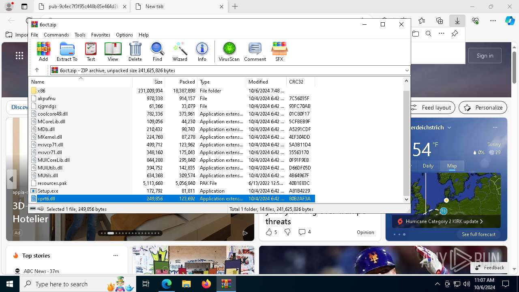
Task: Click the Sign in button
Action: click(x=485, y=56)
